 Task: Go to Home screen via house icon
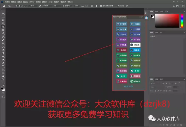click(x=4, y=6)
